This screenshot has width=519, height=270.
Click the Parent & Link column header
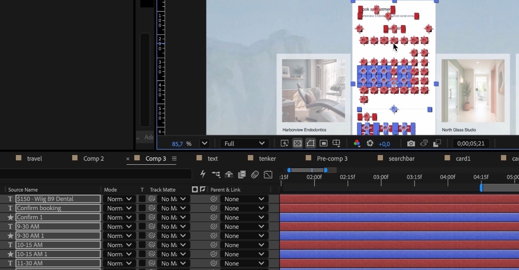click(x=225, y=189)
